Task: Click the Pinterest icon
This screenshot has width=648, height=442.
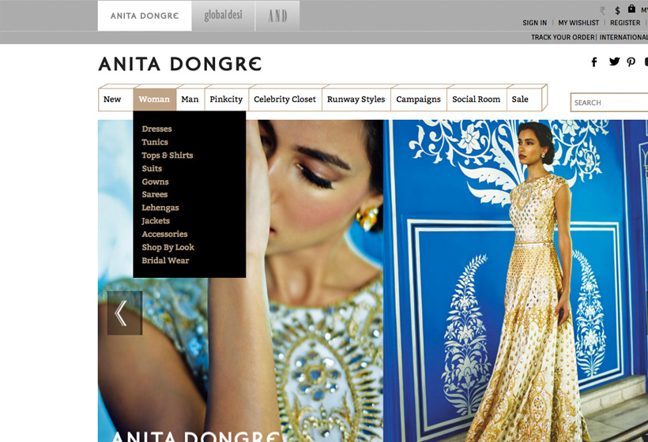Action: [x=631, y=62]
